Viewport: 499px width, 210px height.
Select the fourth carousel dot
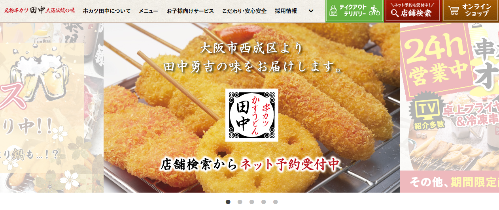[264, 202]
